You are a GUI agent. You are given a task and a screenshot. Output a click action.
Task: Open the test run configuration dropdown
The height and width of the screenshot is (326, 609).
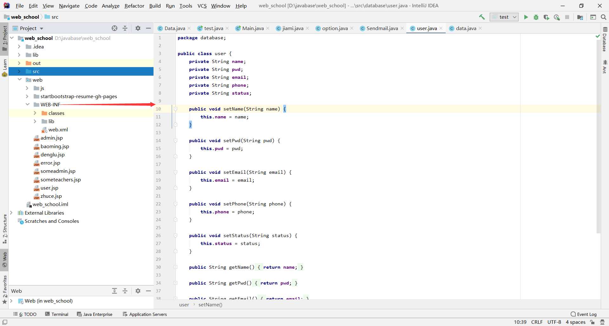pos(504,17)
